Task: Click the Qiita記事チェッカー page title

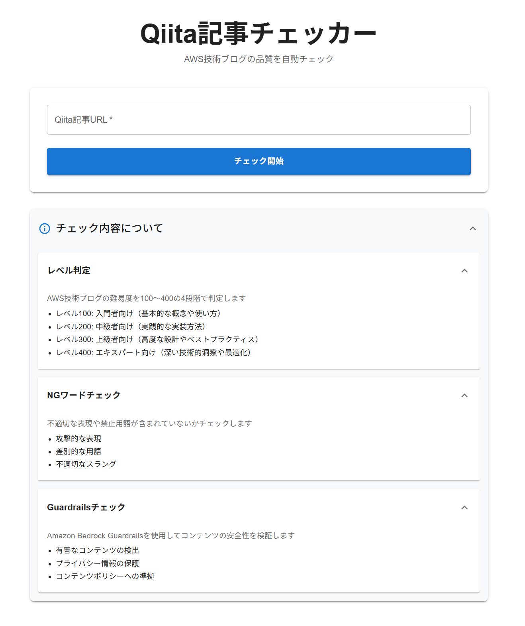Action: click(259, 33)
